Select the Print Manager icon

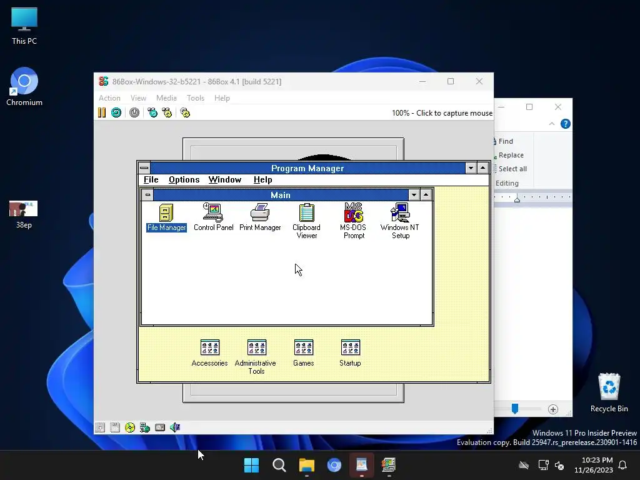tap(260, 217)
